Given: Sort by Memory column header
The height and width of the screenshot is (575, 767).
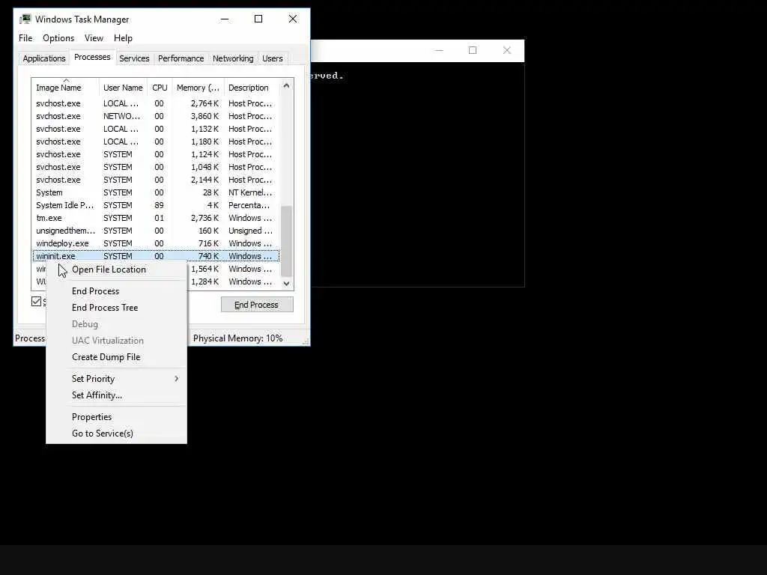Looking at the screenshot, I should pos(198,88).
